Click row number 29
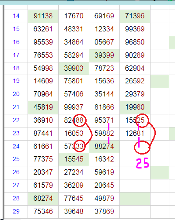Image resolution: width=175 pixels, height=220 pixels. click(x=16, y=212)
